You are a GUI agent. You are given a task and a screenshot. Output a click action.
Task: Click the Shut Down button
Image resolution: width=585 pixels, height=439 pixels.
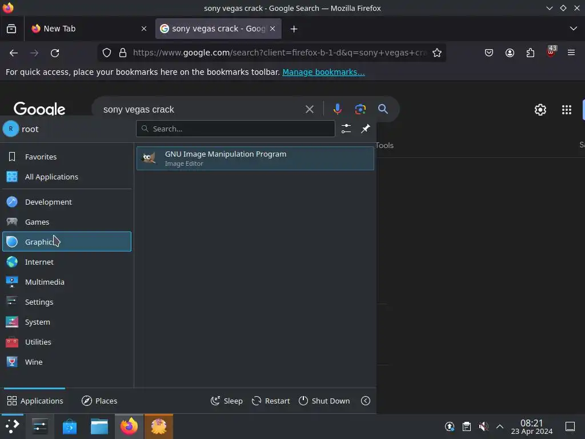point(324,401)
